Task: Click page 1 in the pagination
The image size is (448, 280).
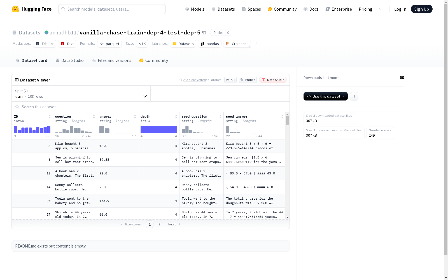Action: tap(150, 224)
